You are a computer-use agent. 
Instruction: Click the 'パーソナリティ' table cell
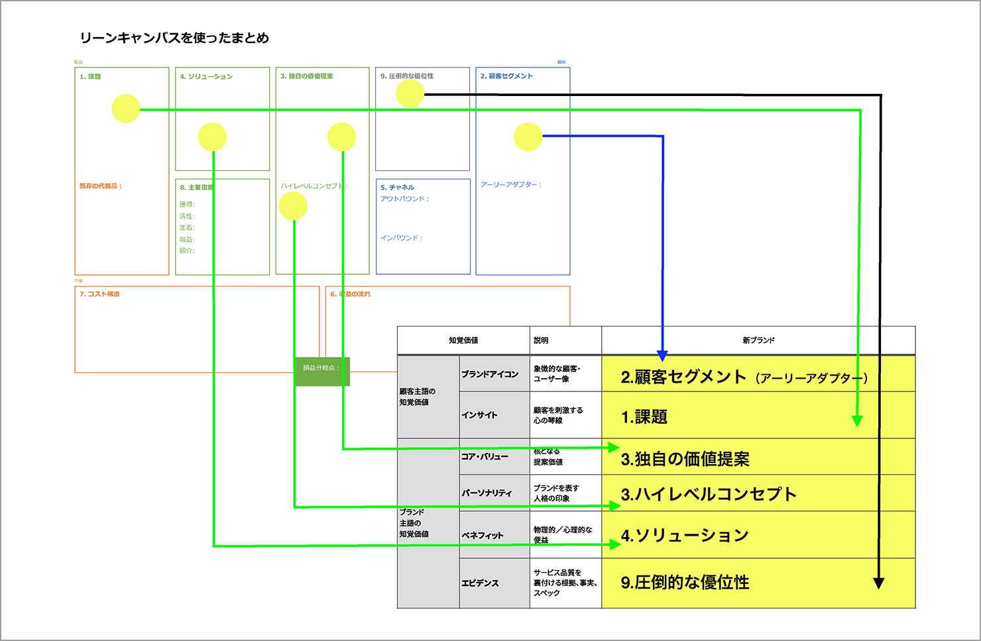tap(494, 493)
